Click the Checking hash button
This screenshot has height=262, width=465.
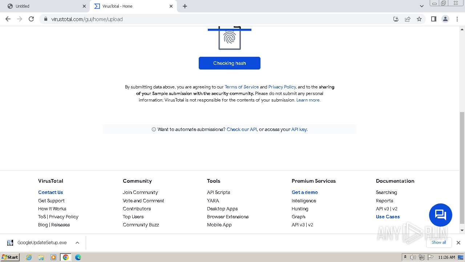[x=230, y=63]
